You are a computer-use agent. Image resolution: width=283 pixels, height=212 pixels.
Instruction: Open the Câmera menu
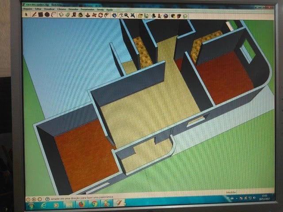pyautogui.click(x=61, y=9)
